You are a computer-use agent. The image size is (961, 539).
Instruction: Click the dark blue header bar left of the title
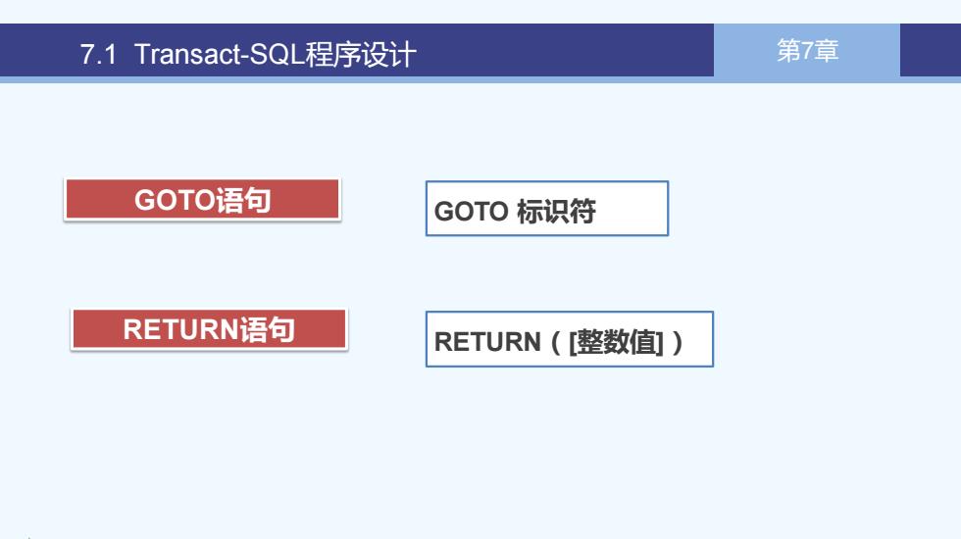coord(38,50)
